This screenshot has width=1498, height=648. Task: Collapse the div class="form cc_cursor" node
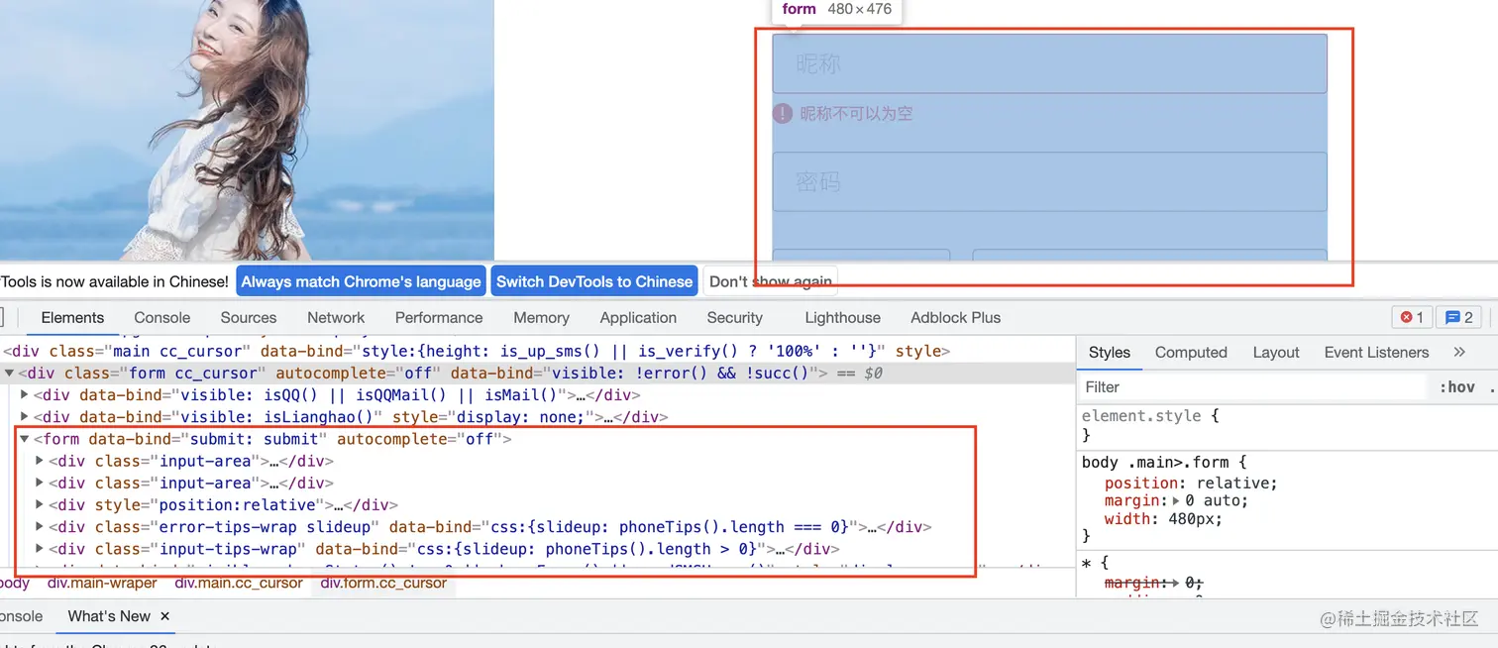click(10, 374)
